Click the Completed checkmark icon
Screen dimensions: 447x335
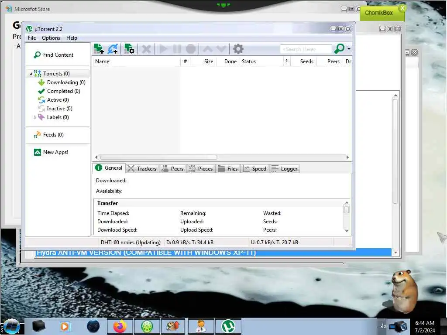pos(41,91)
